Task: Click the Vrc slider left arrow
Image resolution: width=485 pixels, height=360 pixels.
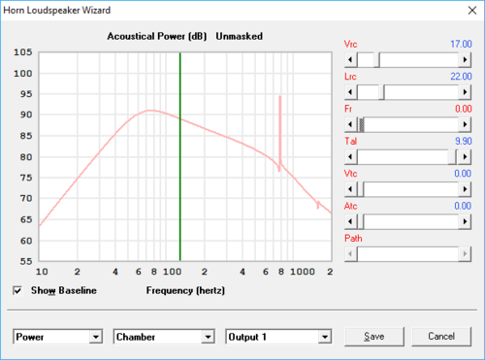Action: coord(350,60)
